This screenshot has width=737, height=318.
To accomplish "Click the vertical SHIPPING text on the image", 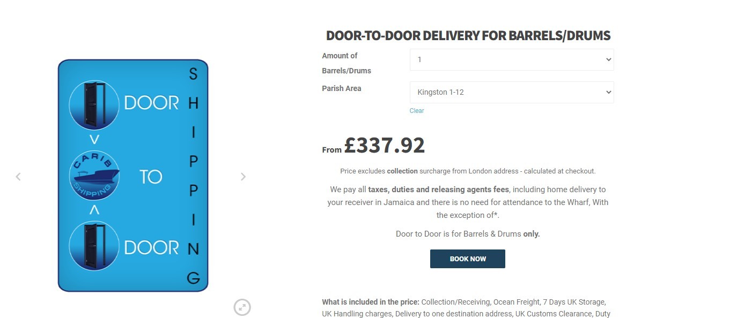I will point(193,176).
